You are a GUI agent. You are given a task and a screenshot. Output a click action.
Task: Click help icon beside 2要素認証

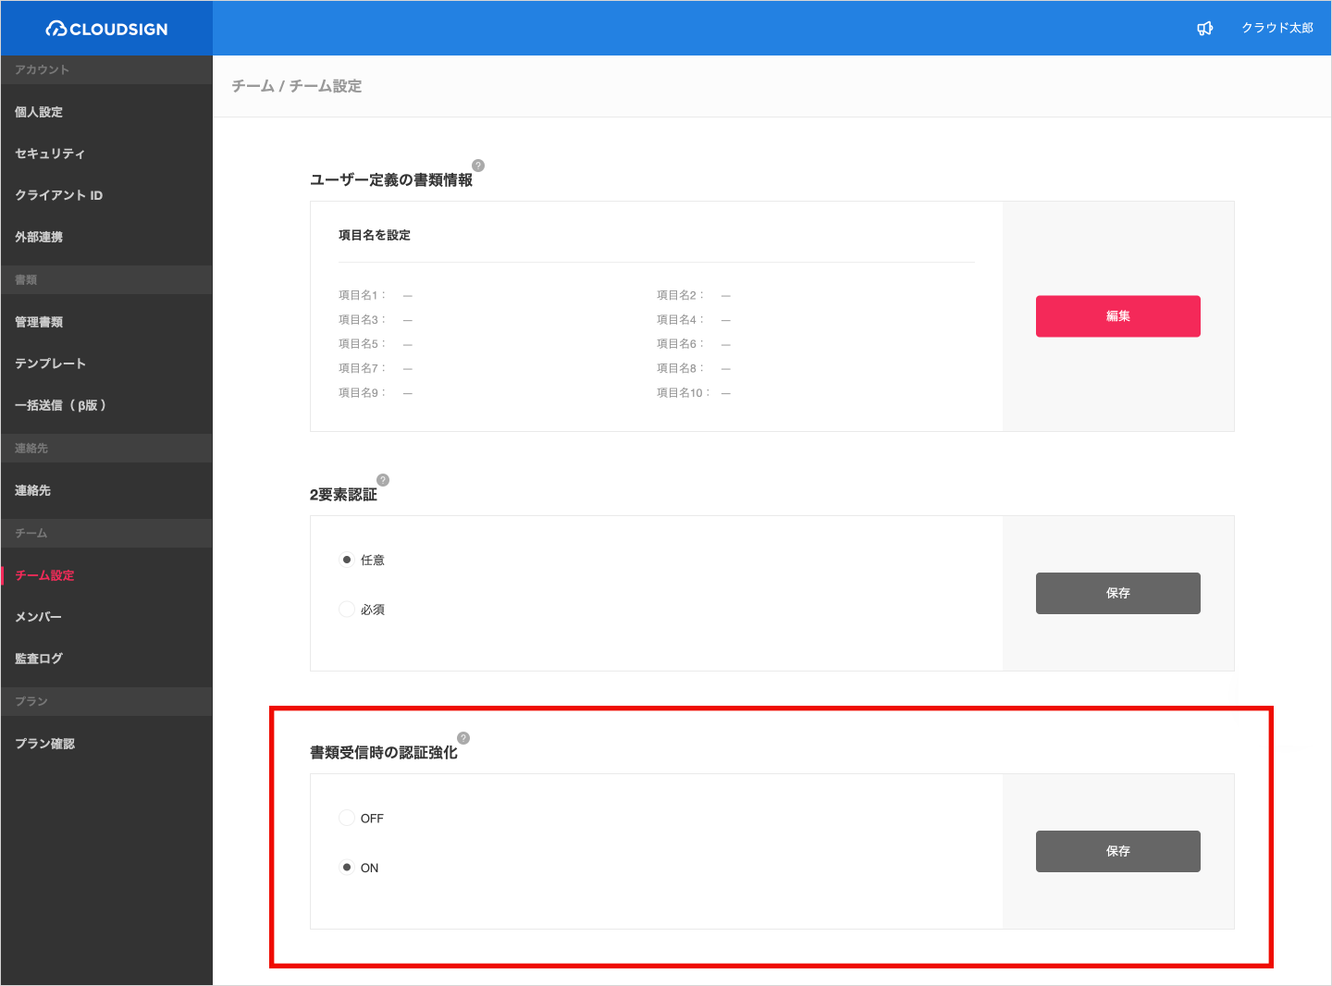tap(383, 480)
